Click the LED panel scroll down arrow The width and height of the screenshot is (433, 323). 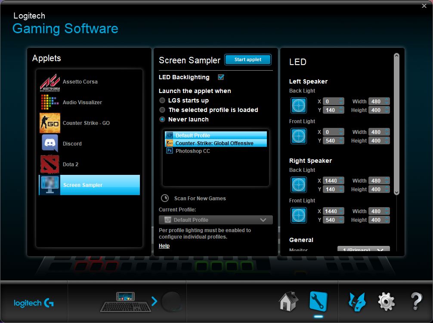tap(396, 193)
